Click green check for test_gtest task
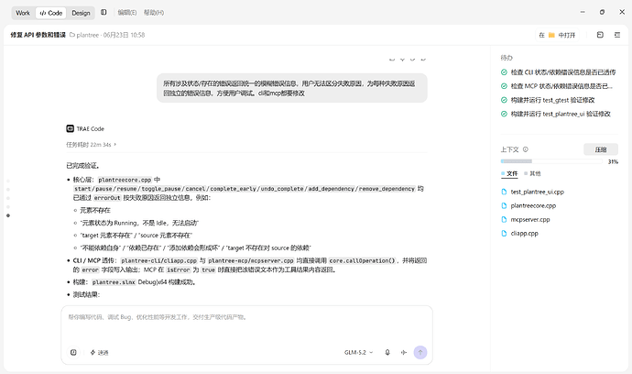Screen dimensions: 632x374 tap(504, 100)
